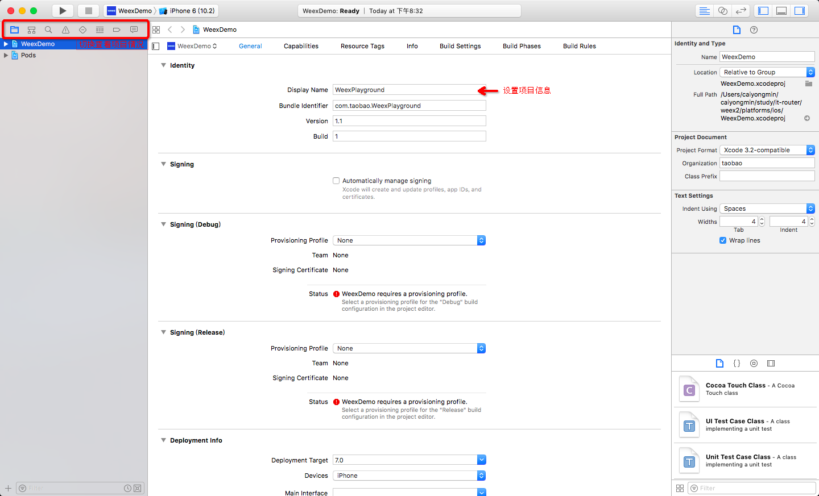Open the WeexDemo target popup
Image resolution: width=819 pixels, height=496 pixels.
pos(192,46)
